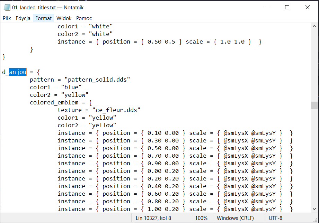Click the Notepad icon in title bar
The width and height of the screenshot is (319, 223).
[x=7, y=7]
